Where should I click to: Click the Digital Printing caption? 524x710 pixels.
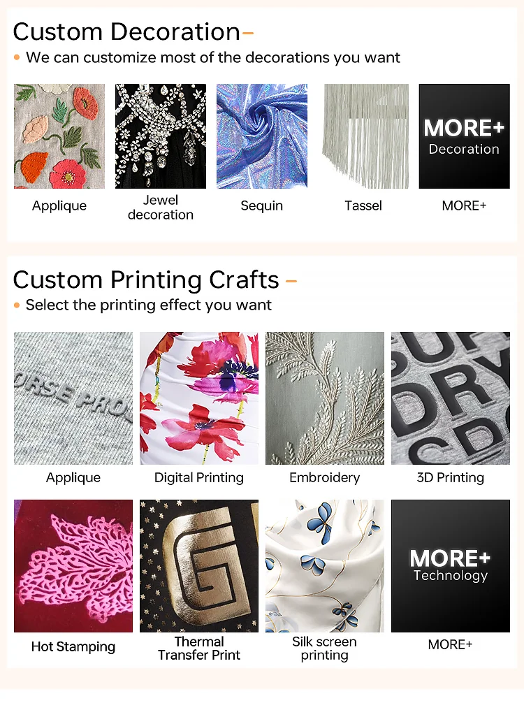pyautogui.click(x=199, y=477)
